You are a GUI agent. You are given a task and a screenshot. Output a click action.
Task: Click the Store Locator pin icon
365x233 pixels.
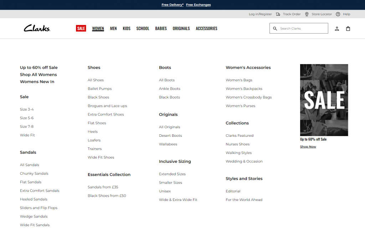coord(307,14)
